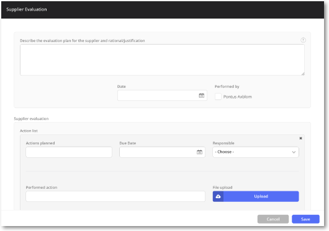This screenshot has width=329, height=231.
Task: Remove action item with the x icon
Action: [x=300, y=138]
